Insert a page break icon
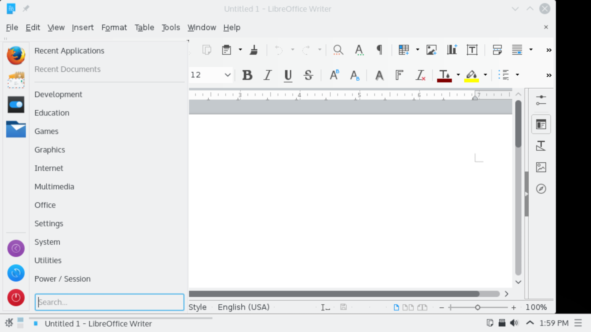The height and width of the screenshot is (332, 591). click(497, 50)
